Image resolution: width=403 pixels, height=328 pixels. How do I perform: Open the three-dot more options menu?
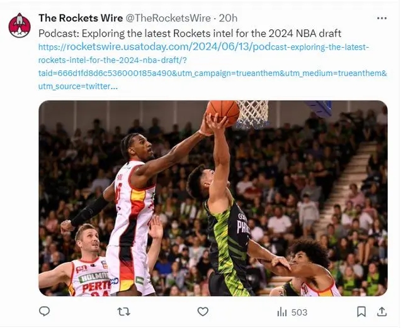382,18
